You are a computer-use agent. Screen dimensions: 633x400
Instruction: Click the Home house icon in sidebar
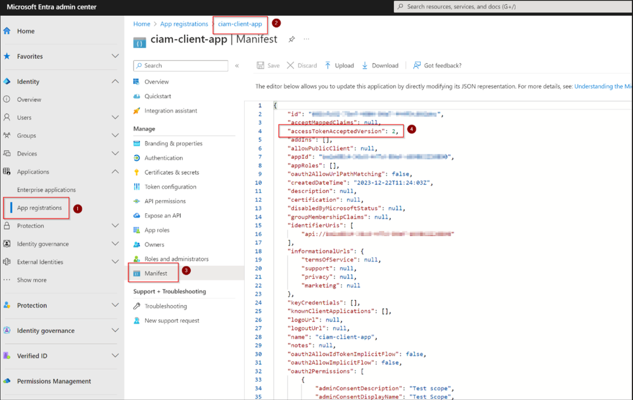point(7,30)
